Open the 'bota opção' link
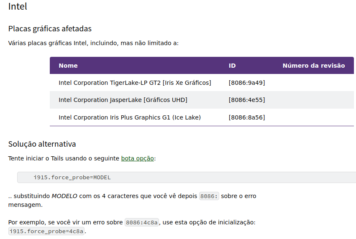This screenshot has height=239, width=356. point(137,158)
